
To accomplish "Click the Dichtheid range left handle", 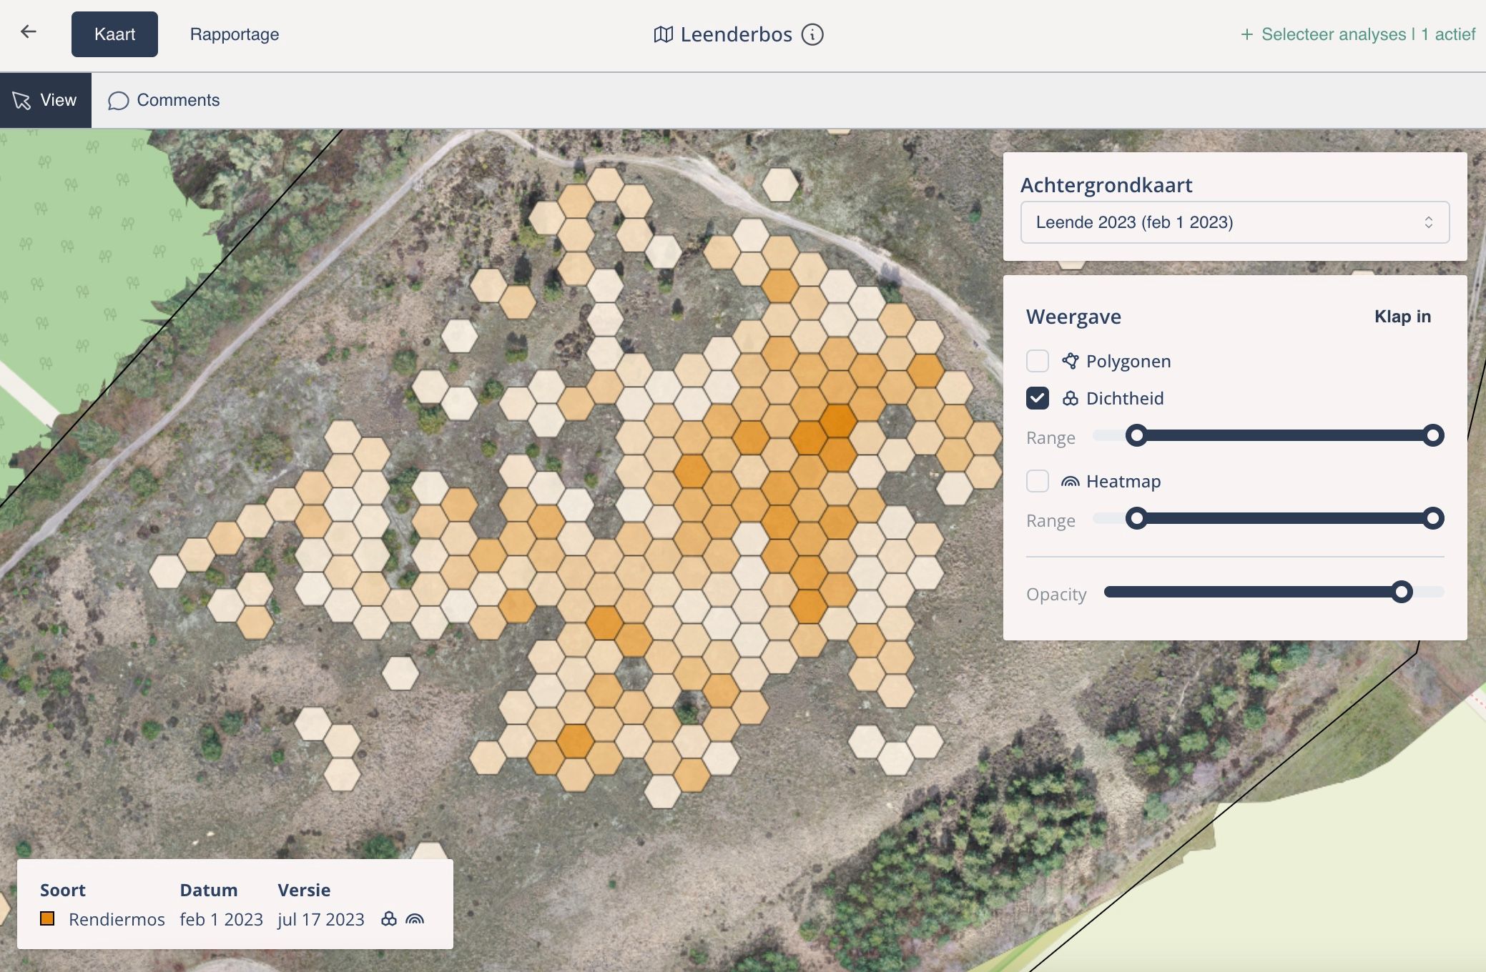I will coord(1136,435).
